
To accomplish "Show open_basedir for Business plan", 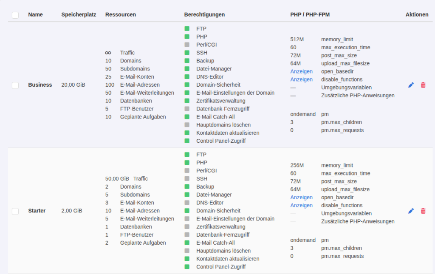I will 301,71.
